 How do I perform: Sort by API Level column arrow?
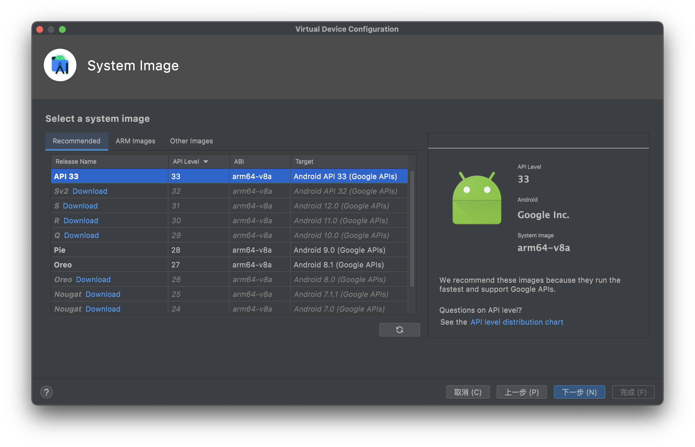(x=205, y=162)
